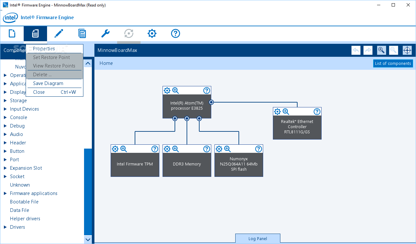Viewport: 416px width, 244px height.
Task: Open settings gear on Atom processor E3825 block
Action: (x=167, y=91)
